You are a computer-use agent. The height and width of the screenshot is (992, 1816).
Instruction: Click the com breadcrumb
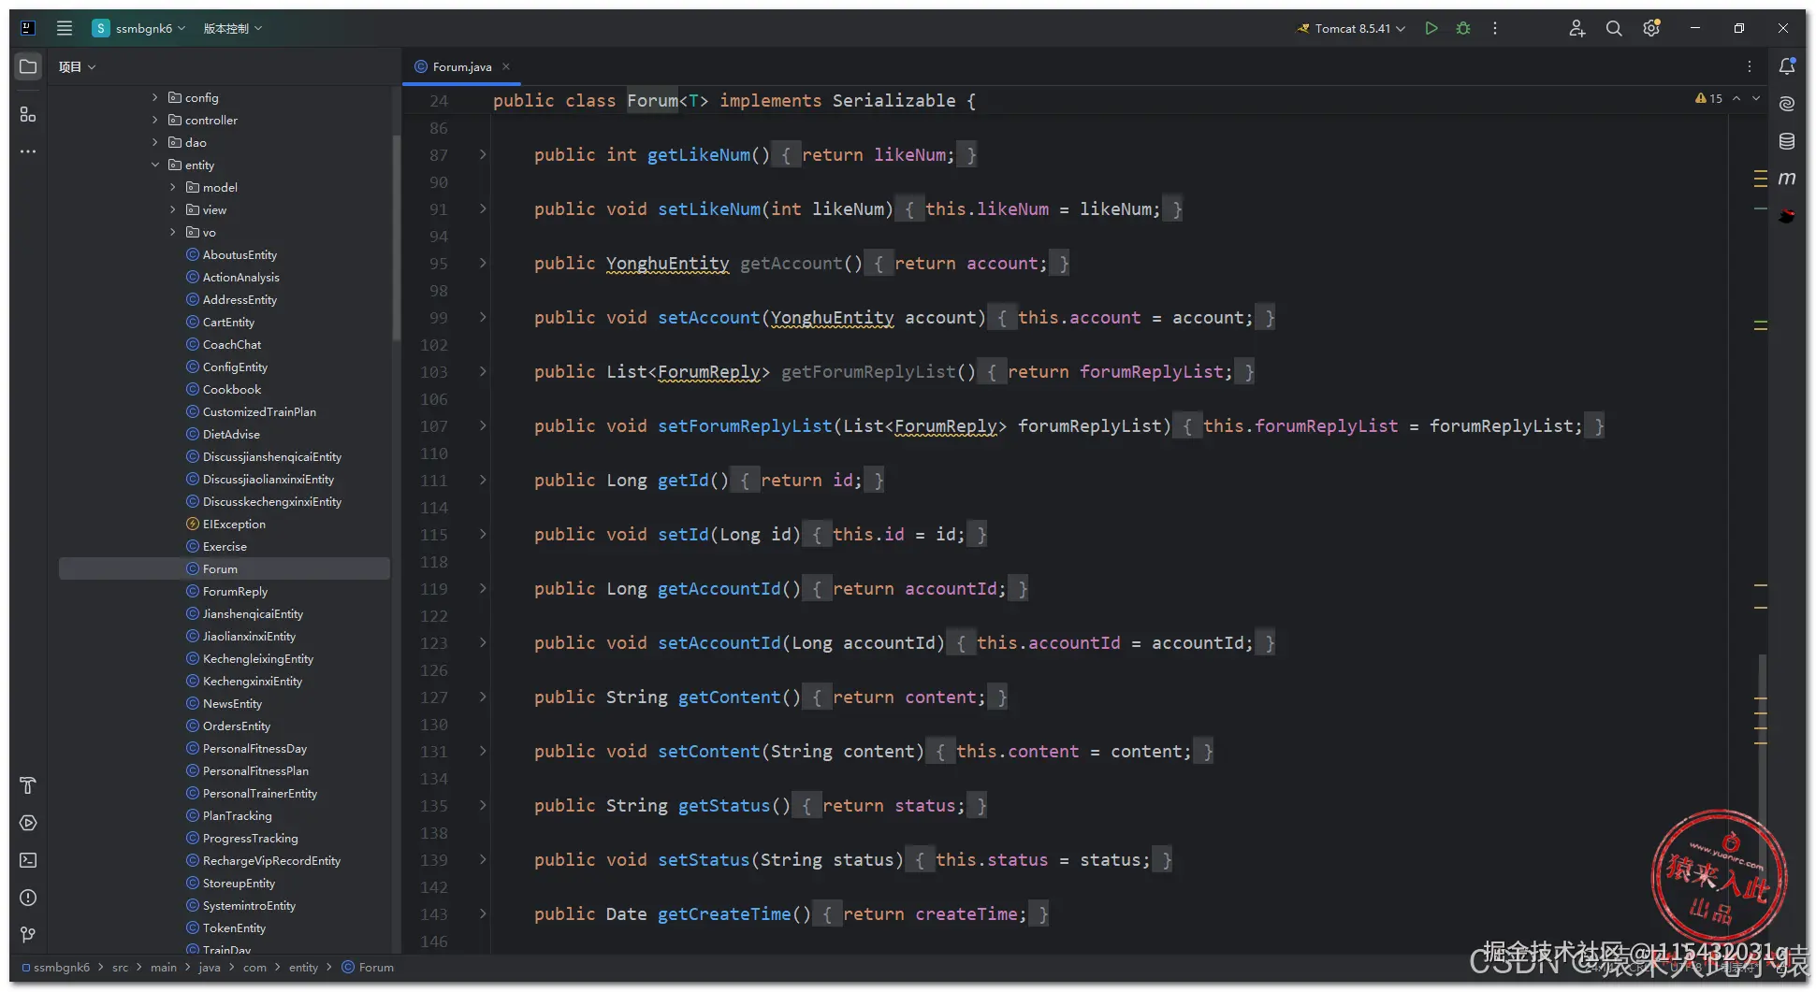tap(254, 968)
